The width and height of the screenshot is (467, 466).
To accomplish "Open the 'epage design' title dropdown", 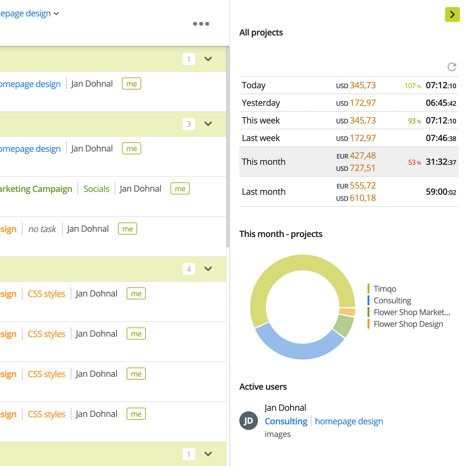I will pos(29,14).
